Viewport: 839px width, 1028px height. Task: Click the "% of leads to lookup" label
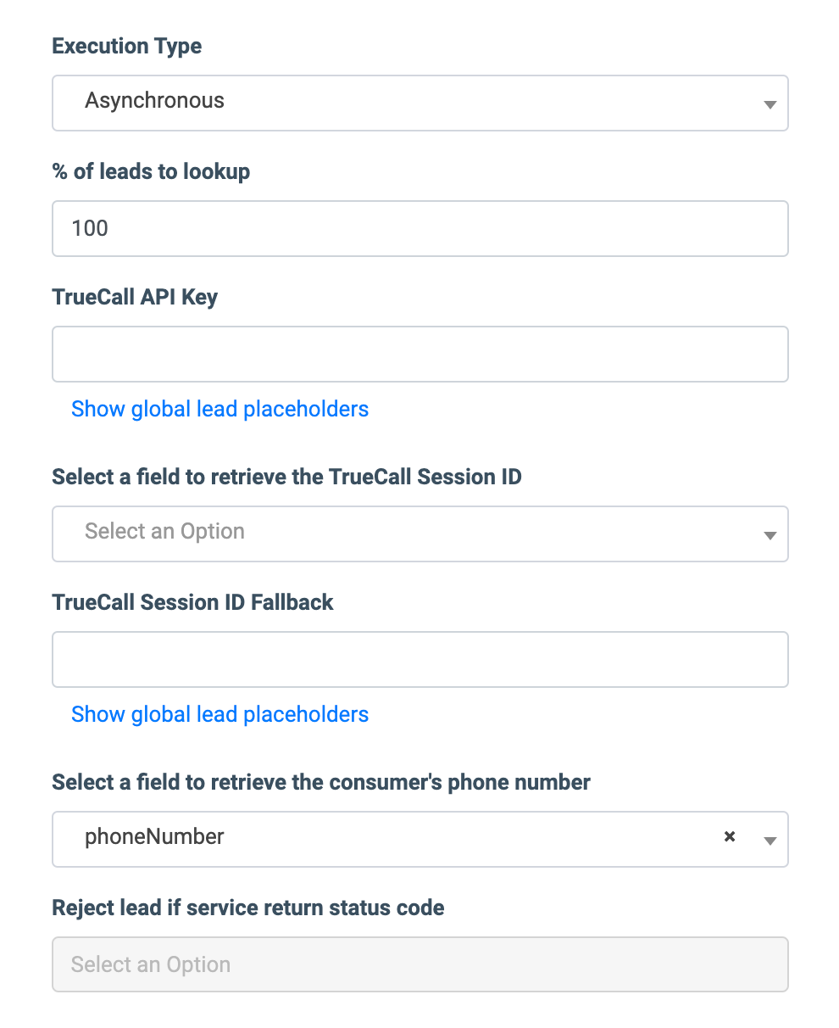pyautogui.click(x=151, y=171)
